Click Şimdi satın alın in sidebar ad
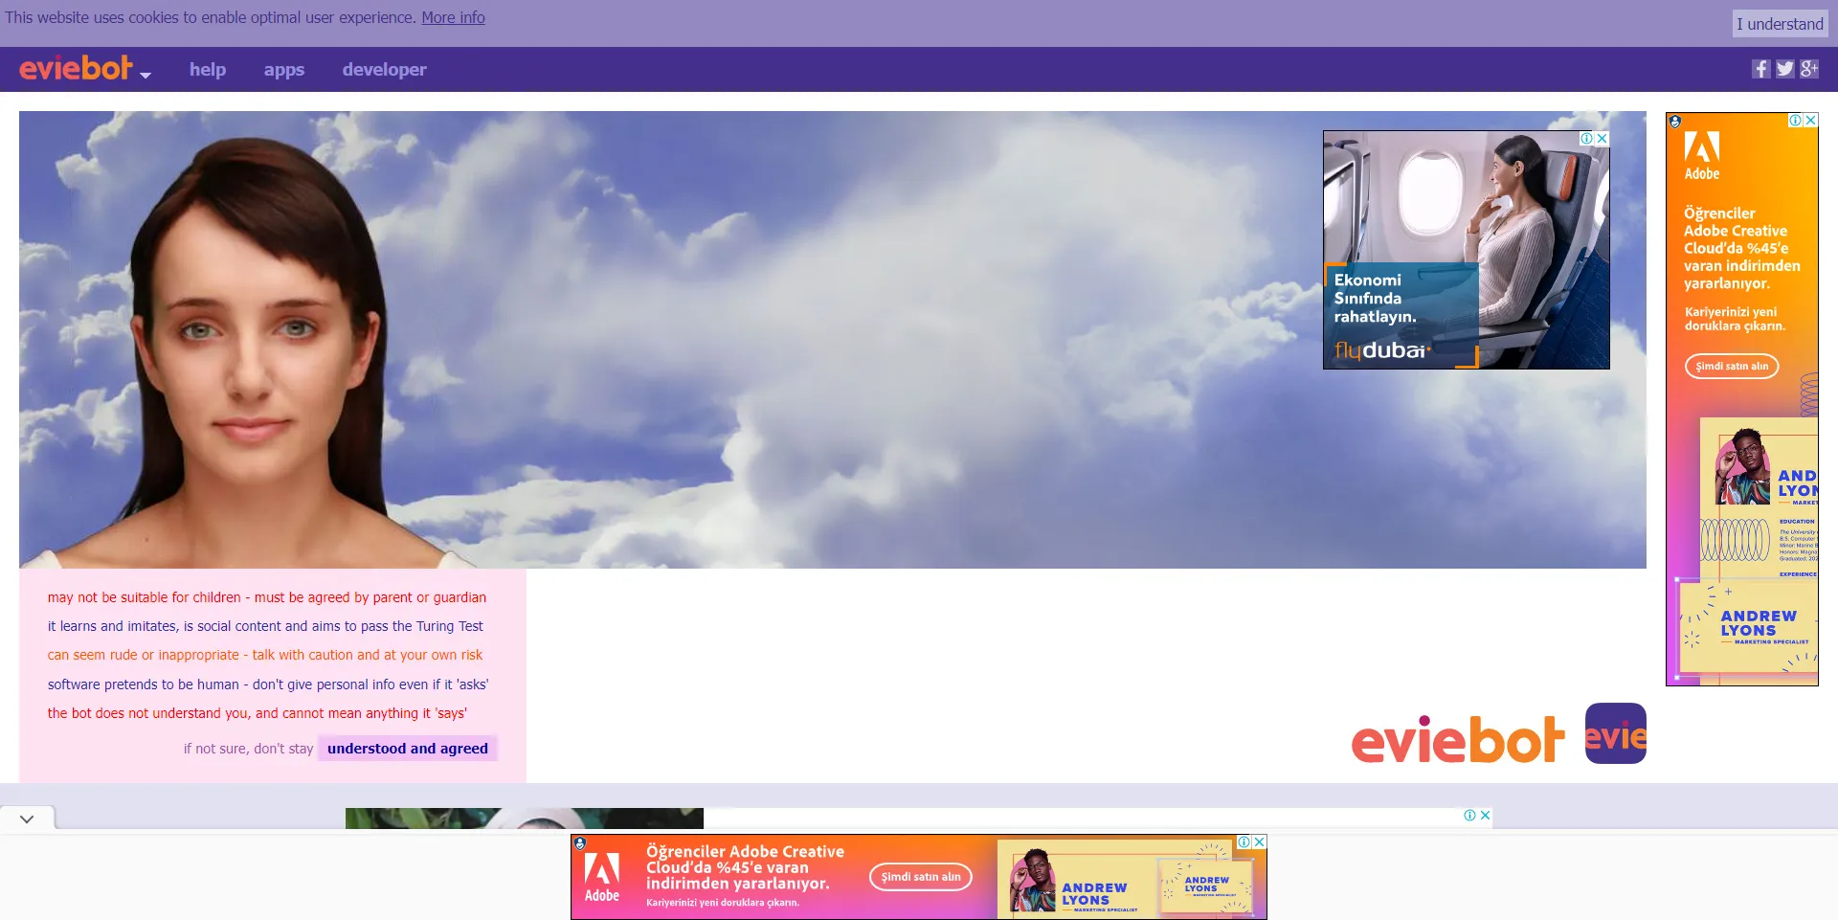 [x=1732, y=366]
